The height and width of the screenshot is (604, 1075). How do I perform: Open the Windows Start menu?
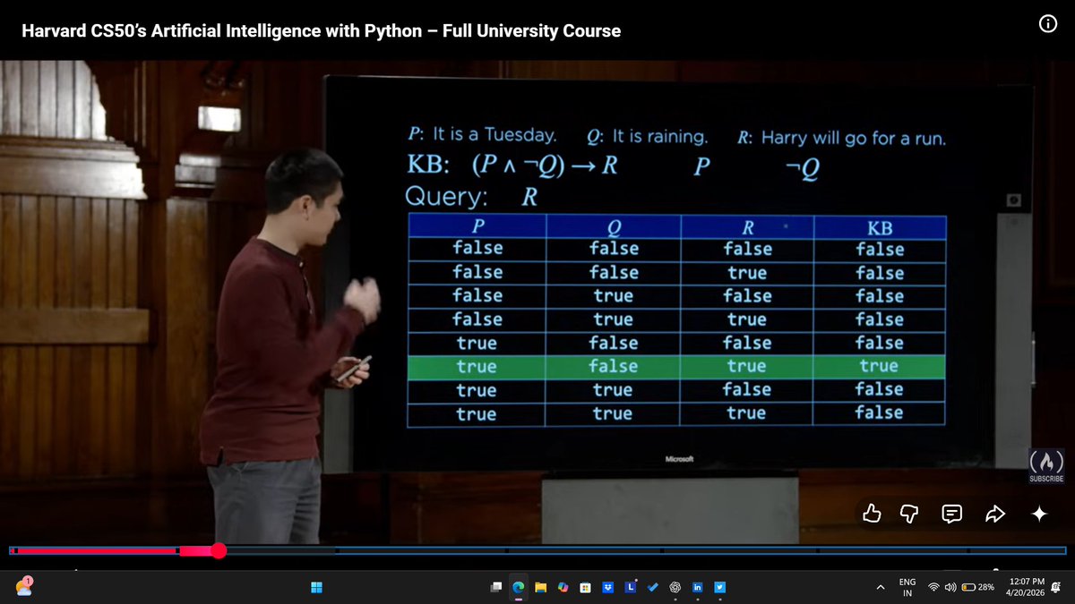(316, 588)
